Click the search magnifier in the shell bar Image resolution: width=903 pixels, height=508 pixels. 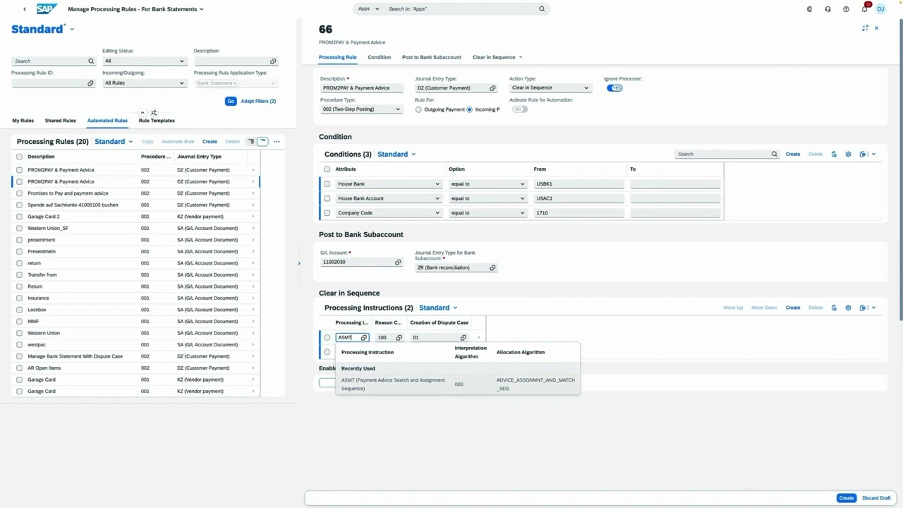[542, 9]
